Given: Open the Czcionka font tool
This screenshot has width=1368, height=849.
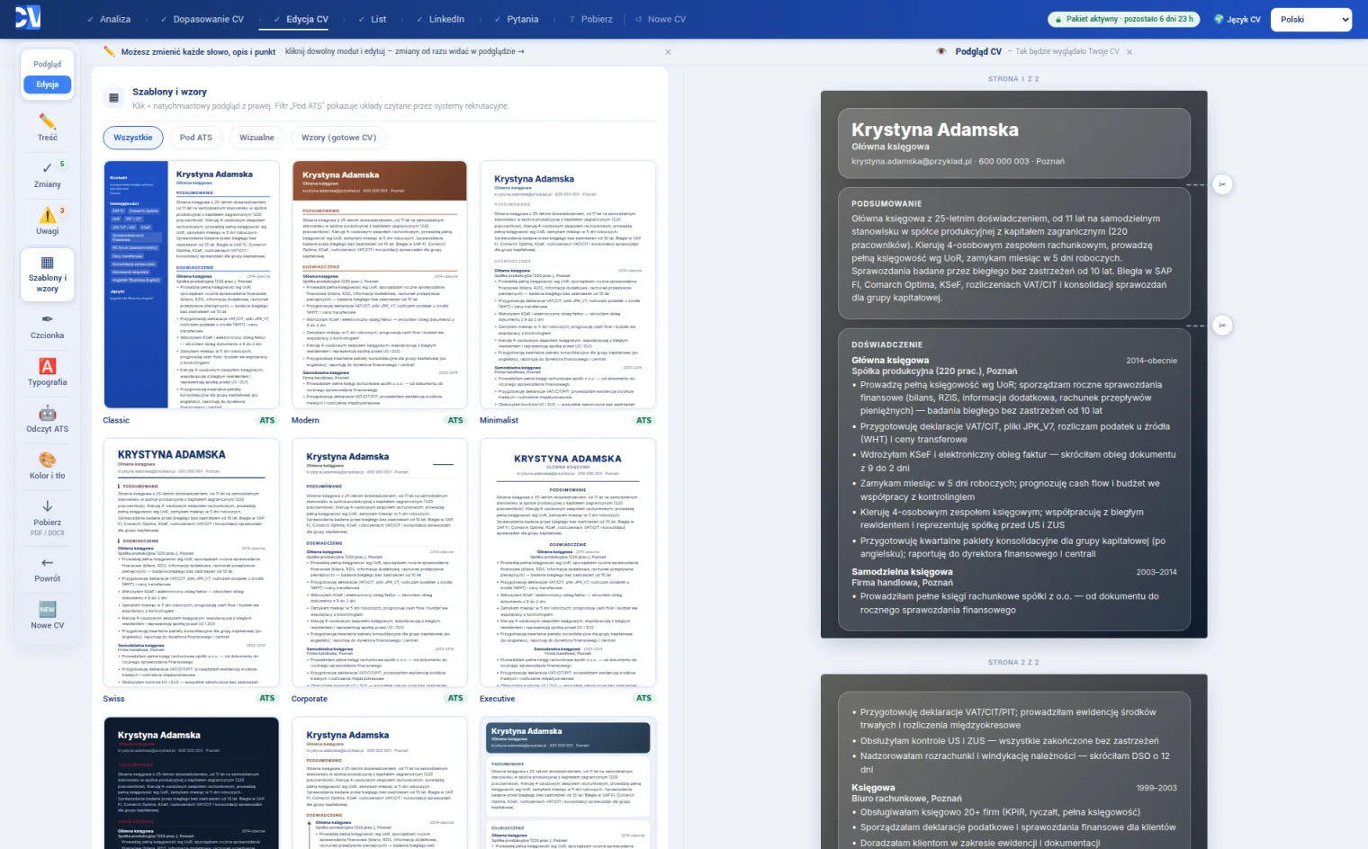Looking at the screenshot, I should coord(48,326).
